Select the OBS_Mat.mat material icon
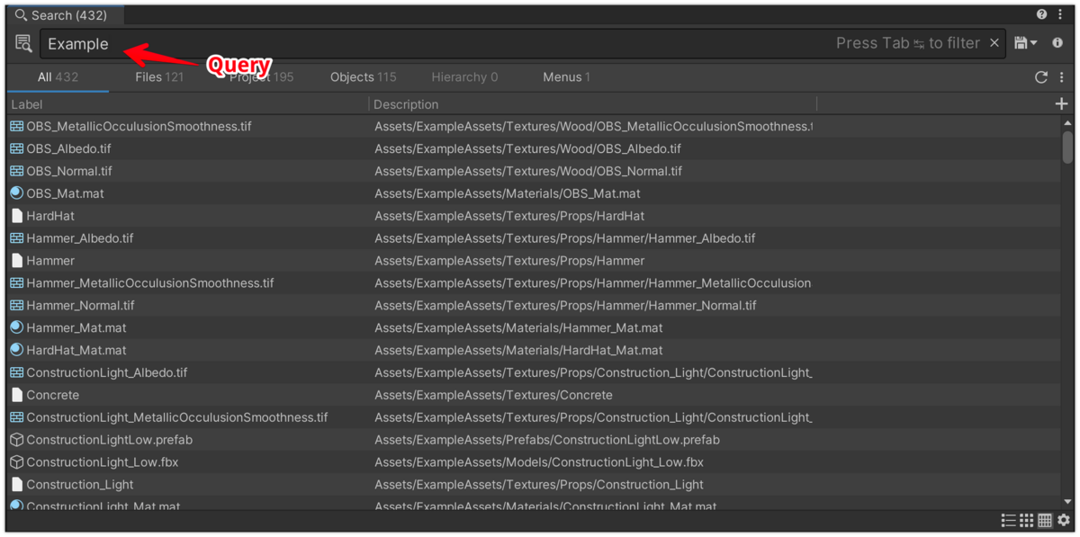 click(16, 192)
